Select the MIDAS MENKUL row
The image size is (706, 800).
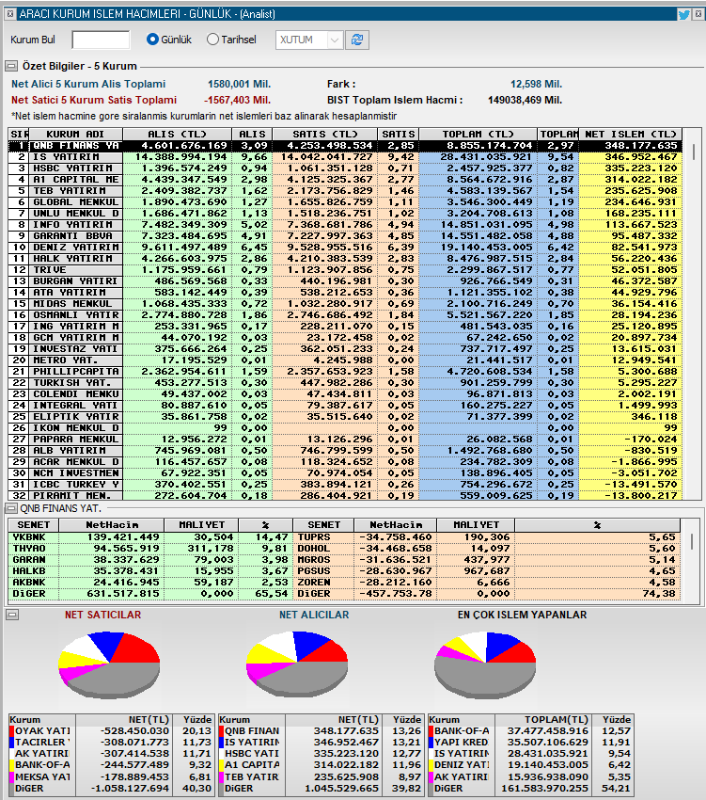[x=345, y=304]
